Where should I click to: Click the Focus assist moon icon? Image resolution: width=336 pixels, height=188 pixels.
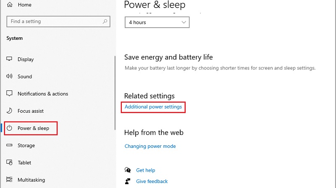[x=9, y=111]
